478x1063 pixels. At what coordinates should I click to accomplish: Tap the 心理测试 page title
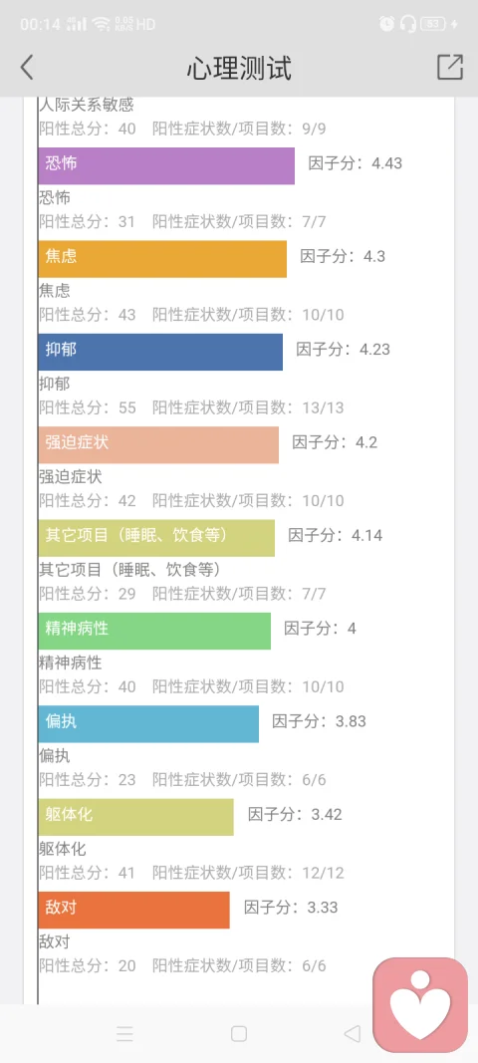(239, 69)
